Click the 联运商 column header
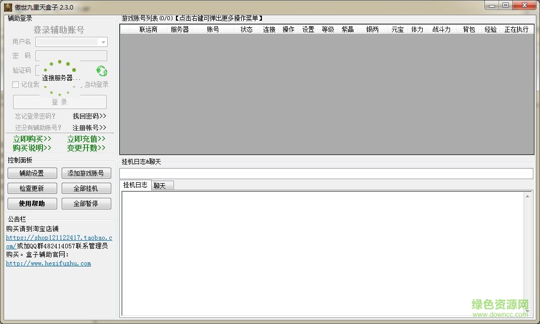540x324 pixels. pos(148,30)
